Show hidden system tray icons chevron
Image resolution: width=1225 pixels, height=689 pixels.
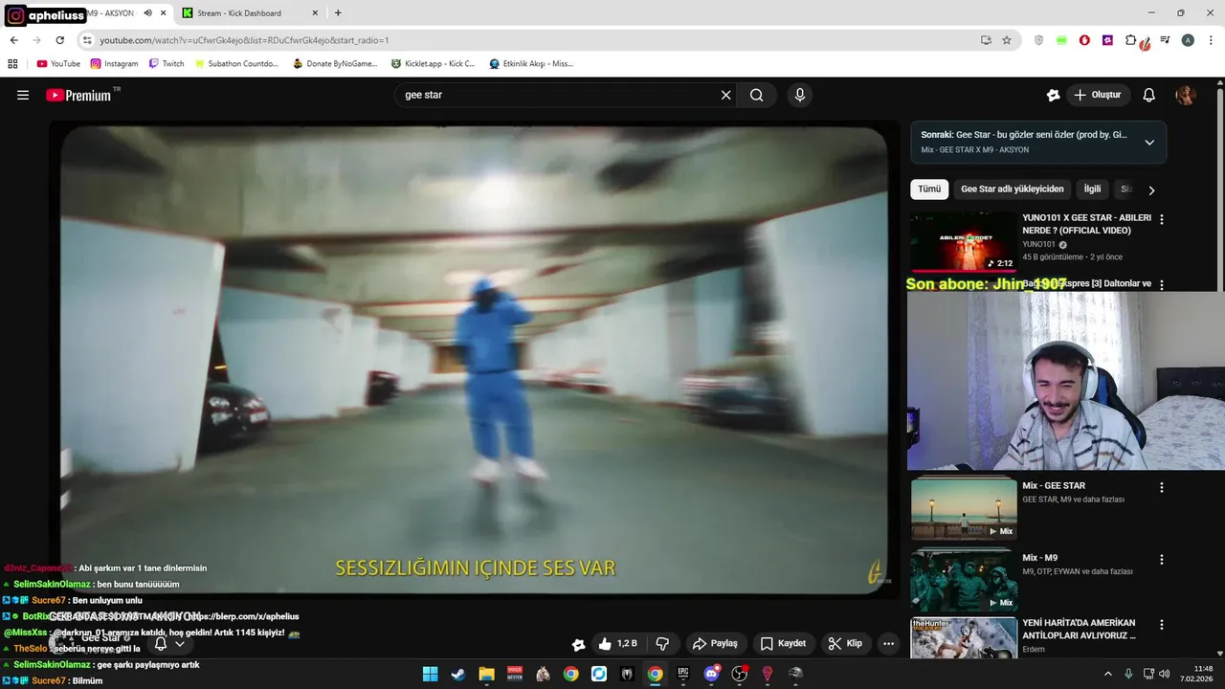[x=1108, y=674]
